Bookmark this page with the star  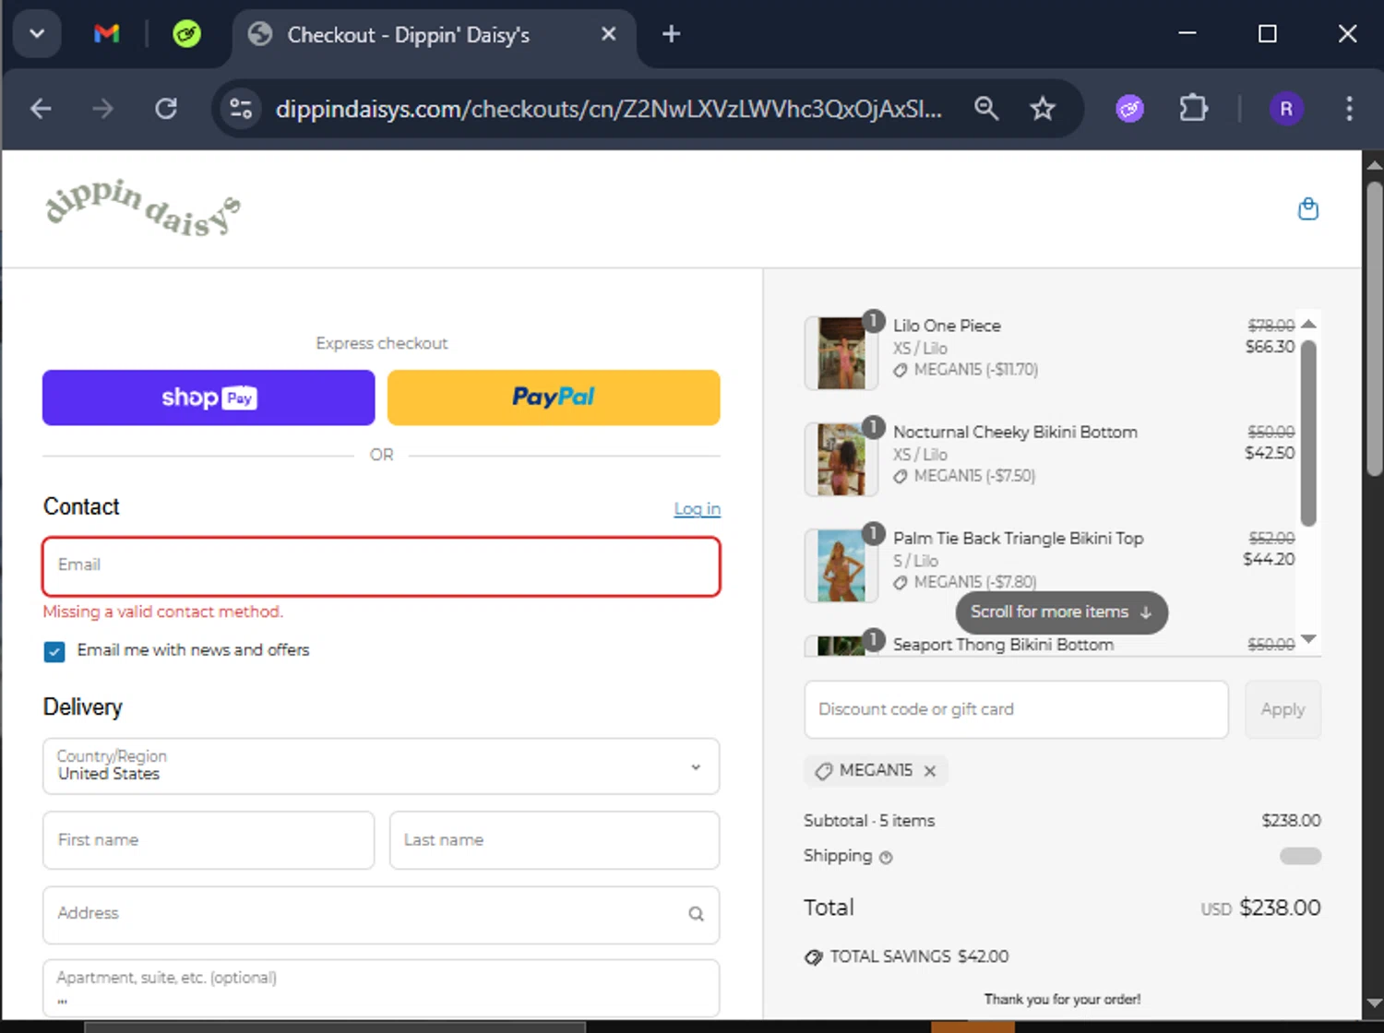coord(1043,109)
